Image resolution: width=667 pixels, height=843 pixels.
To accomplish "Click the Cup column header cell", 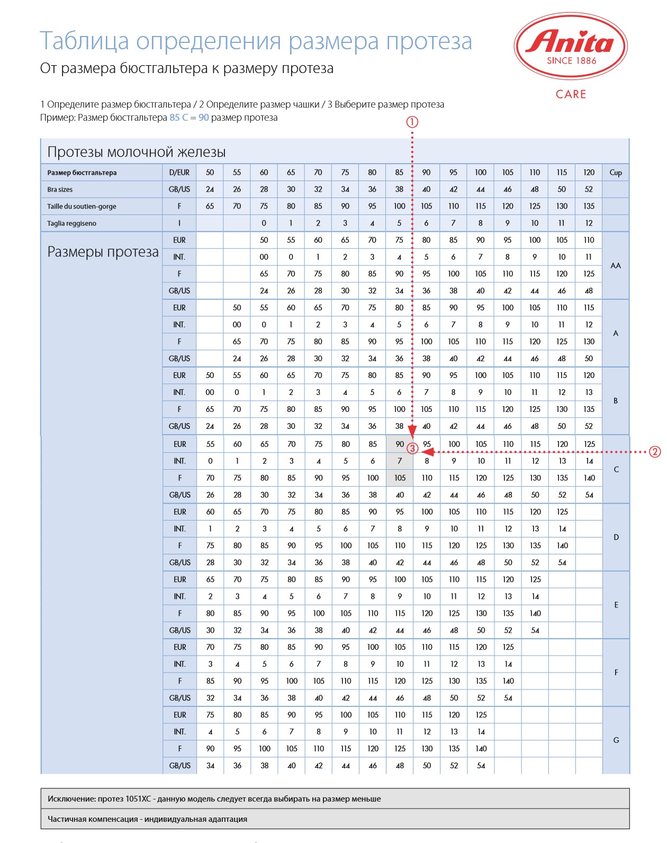I will (x=616, y=173).
